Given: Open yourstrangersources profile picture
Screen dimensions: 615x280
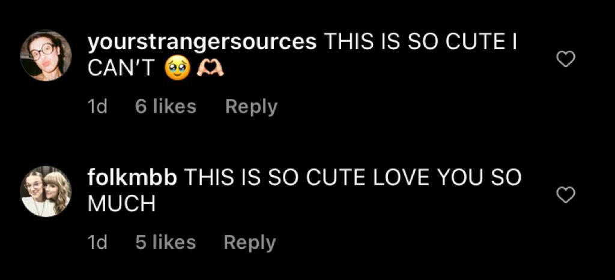Looking at the screenshot, I should 46,56.
